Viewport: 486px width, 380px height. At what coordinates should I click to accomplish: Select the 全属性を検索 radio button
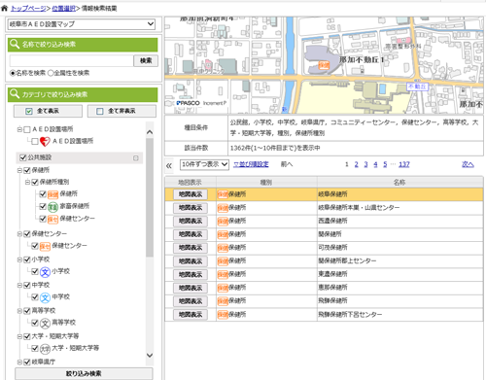(51, 73)
